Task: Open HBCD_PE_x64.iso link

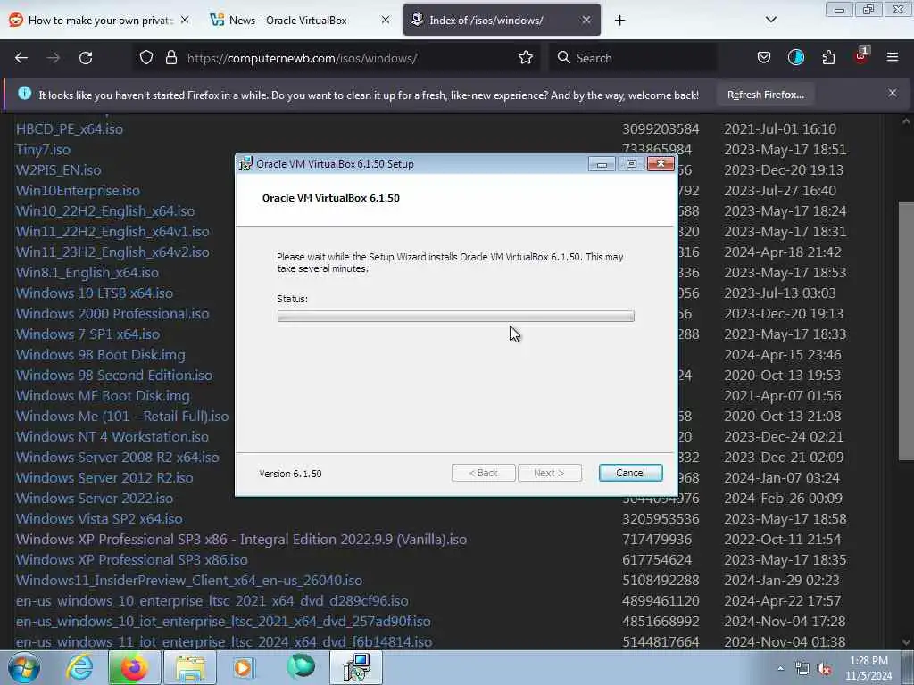Action: [70, 128]
